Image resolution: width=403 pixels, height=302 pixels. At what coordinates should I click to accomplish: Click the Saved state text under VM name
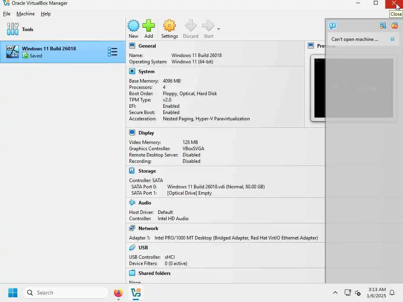(36, 56)
